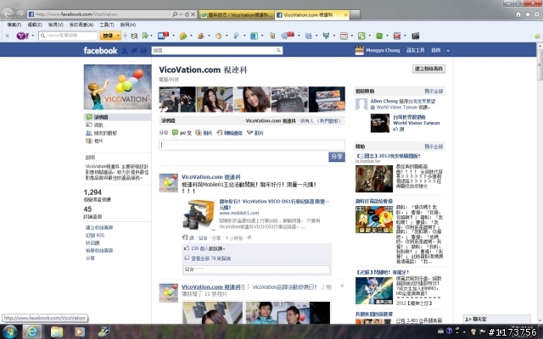The image size is (543, 339).
Task: Open Internet Explorer from the taskbar
Action: pyautogui.click(x=32, y=331)
